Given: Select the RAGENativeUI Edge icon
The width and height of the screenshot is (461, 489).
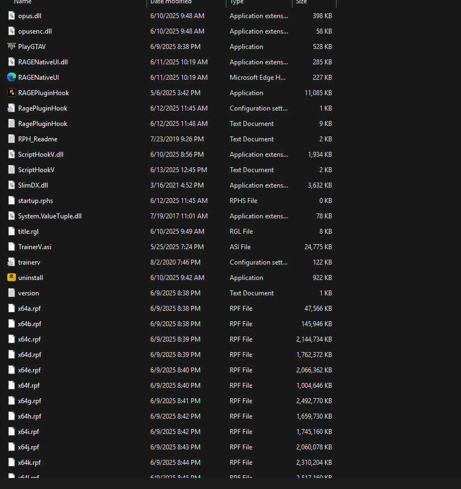Looking at the screenshot, I should coord(12,78).
